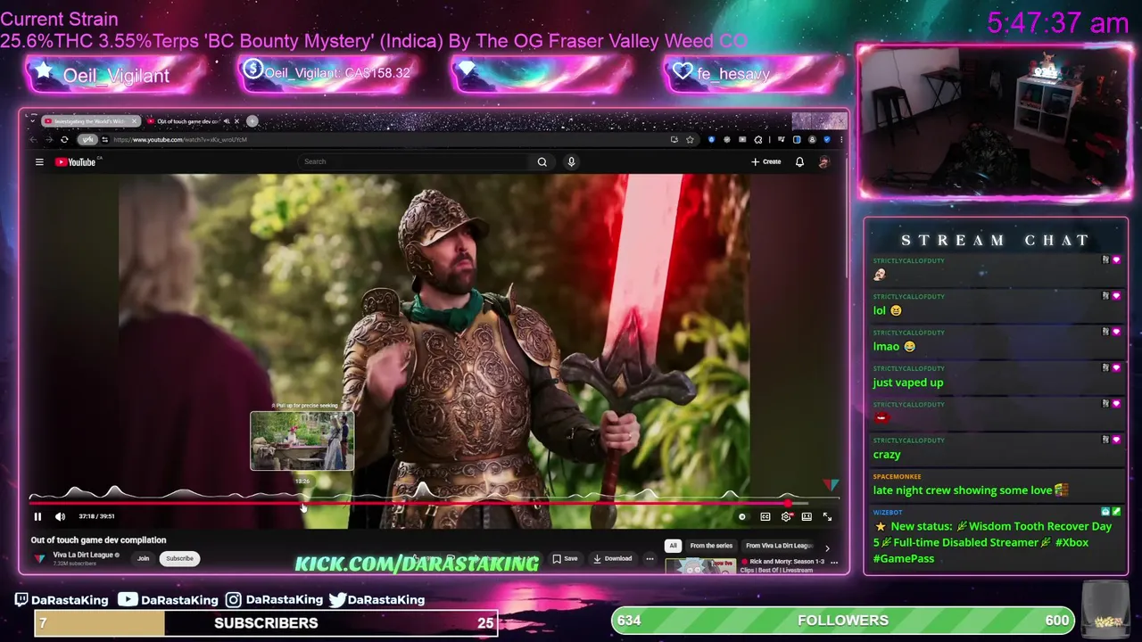Enter fullscreen on the video player
This screenshot has width=1142, height=642.
tap(827, 516)
